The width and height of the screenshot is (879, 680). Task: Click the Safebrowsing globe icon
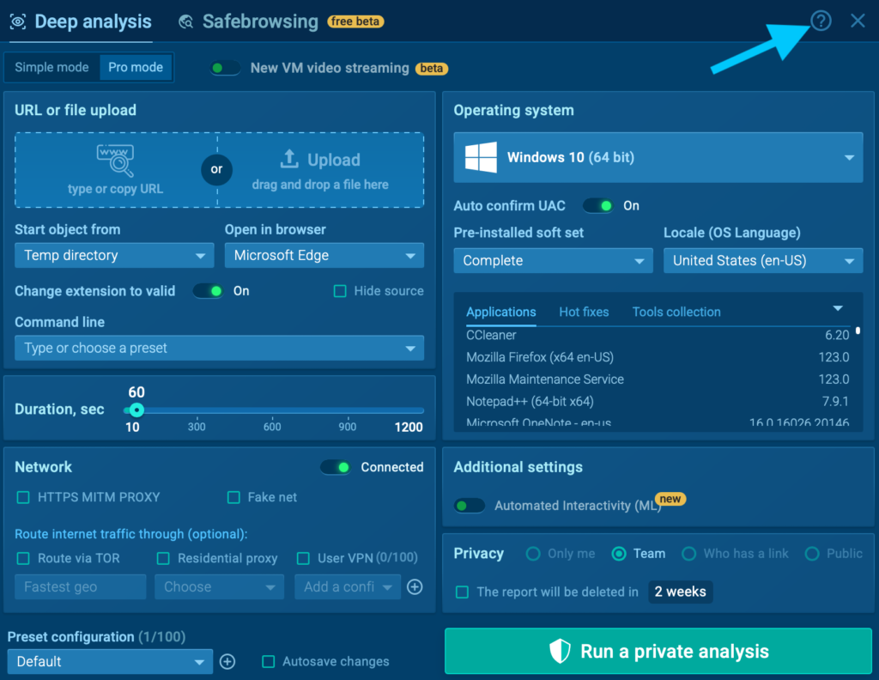coord(185,21)
